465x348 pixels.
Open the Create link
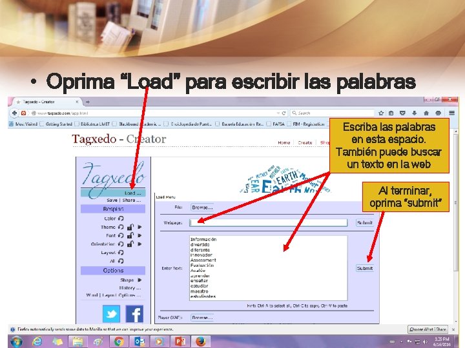305,142
